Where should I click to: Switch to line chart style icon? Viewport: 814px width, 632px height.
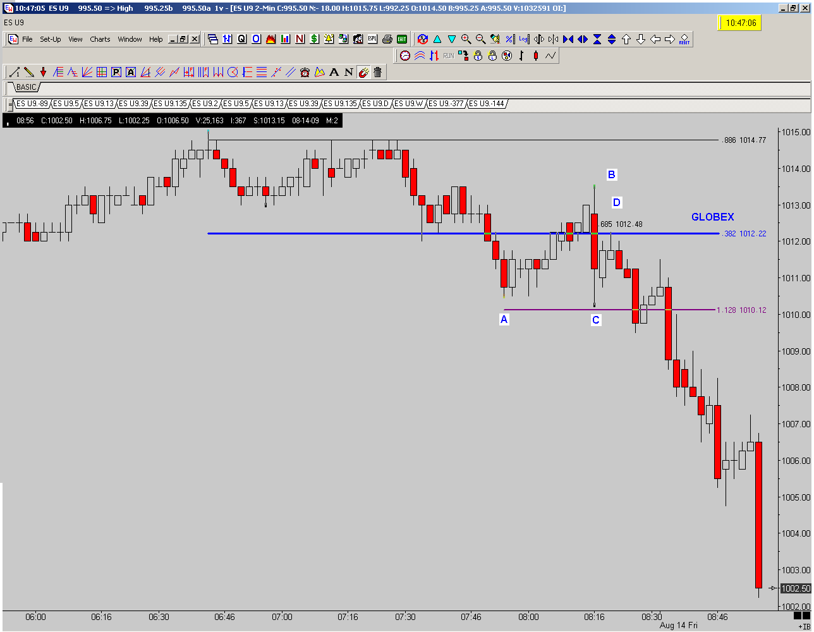550,56
